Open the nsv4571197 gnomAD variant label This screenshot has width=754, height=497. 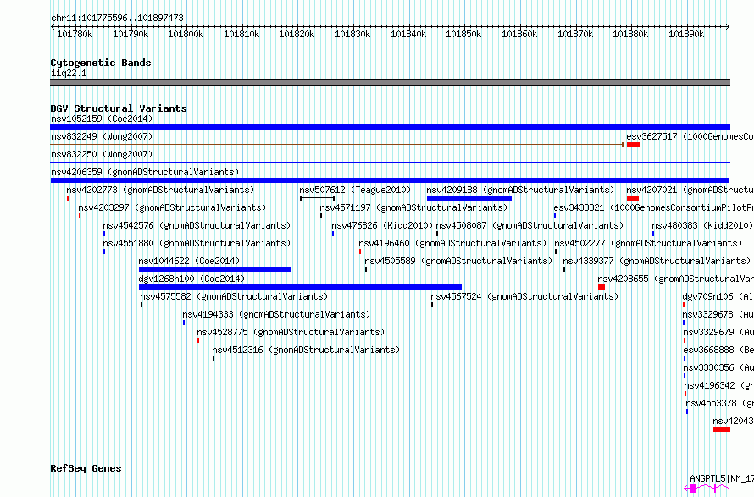click(413, 207)
